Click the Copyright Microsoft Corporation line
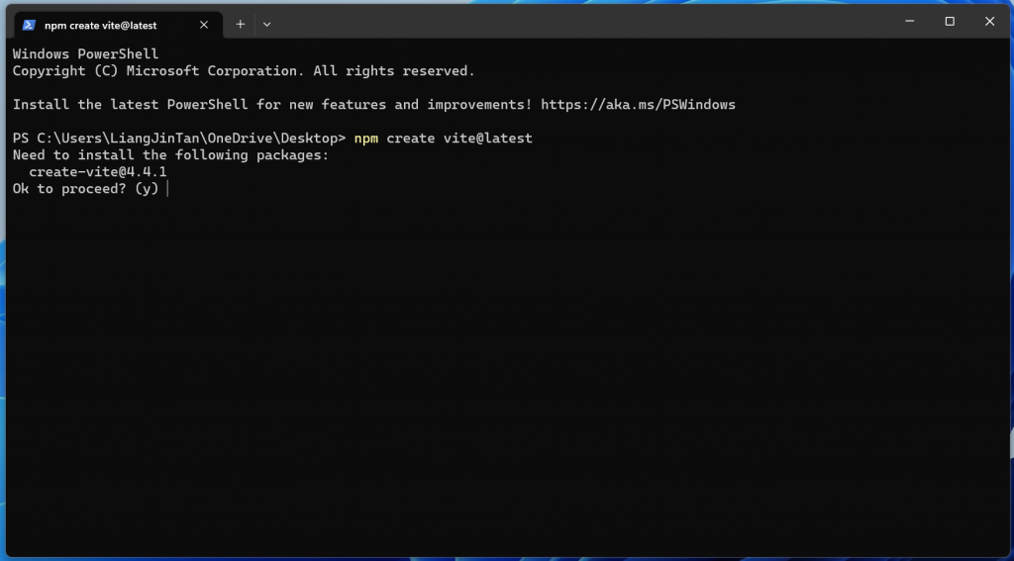1014x561 pixels. [x=244, y=71]
